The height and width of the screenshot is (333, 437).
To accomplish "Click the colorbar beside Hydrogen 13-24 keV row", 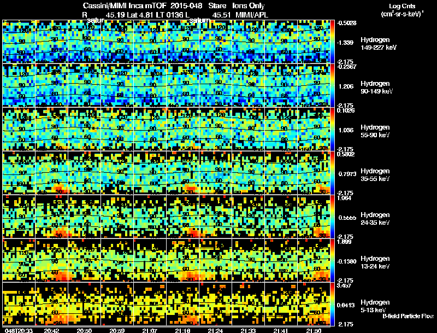I will (x=333, y=260).
